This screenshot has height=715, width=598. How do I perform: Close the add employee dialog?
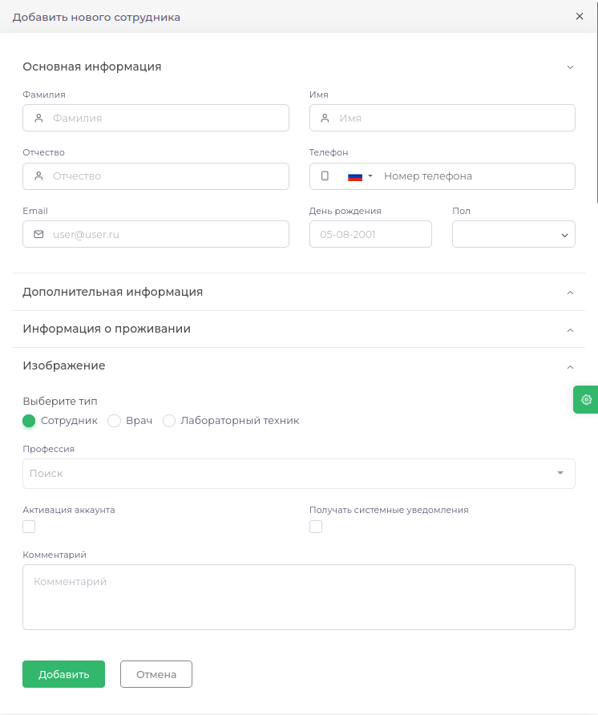pos(580,16)
